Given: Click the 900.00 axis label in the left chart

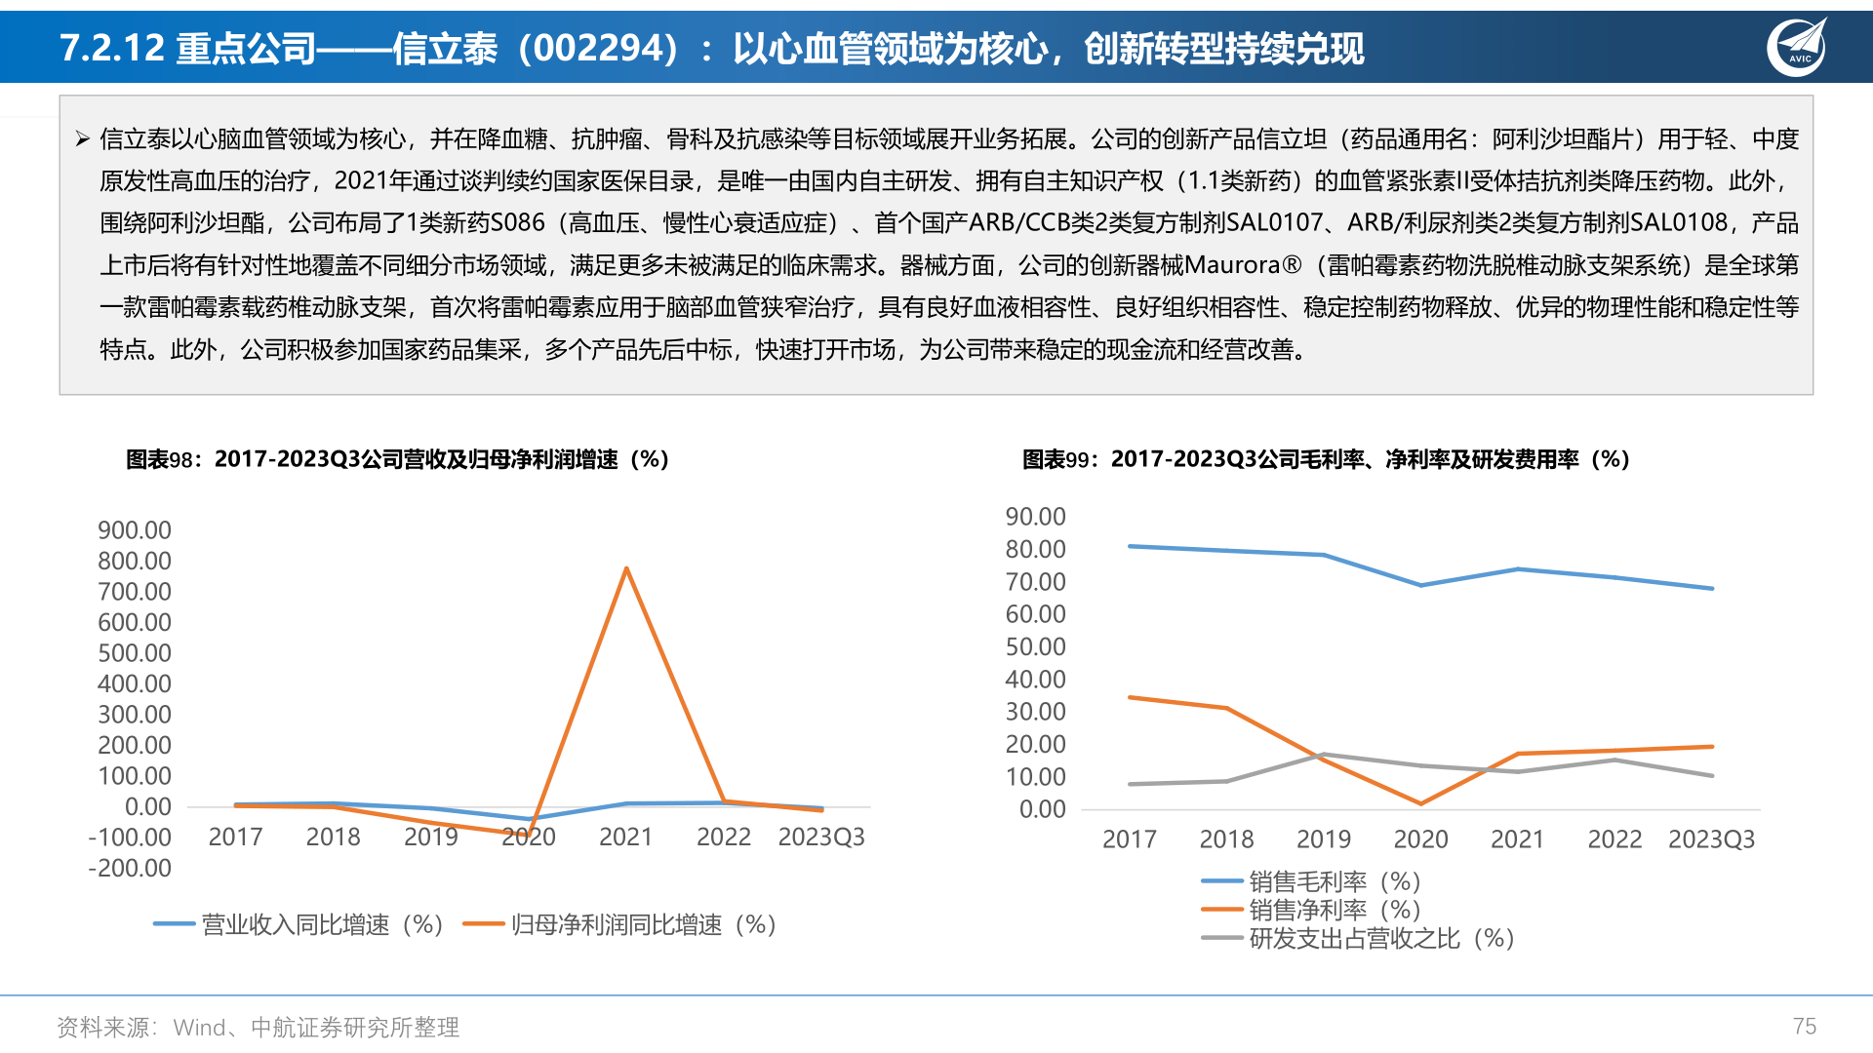Looking at the screenshot, I should [135, 530].
